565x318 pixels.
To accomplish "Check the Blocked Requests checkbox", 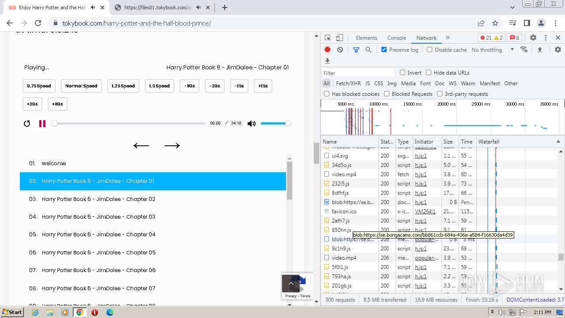I will 387,94.
